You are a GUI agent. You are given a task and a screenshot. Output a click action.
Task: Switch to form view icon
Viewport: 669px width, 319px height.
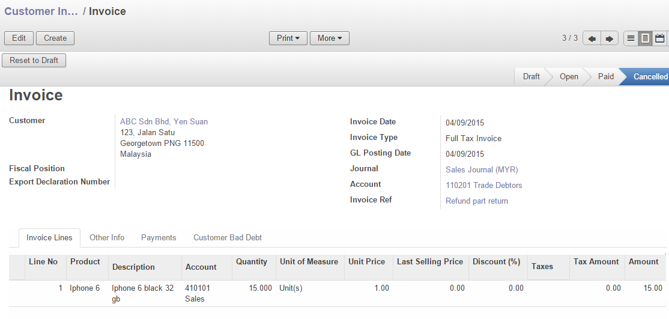646,38
